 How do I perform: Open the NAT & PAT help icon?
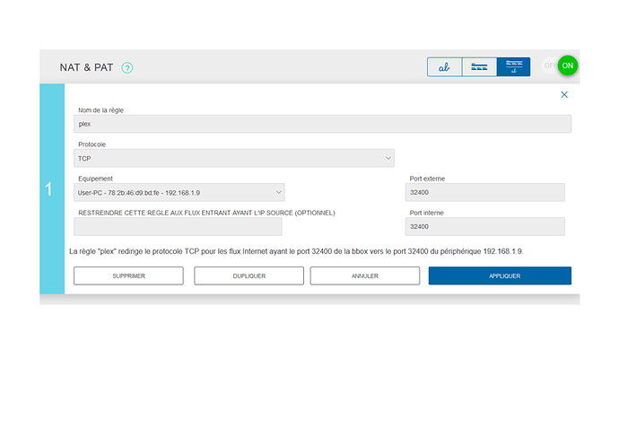[x=127, y=68]
